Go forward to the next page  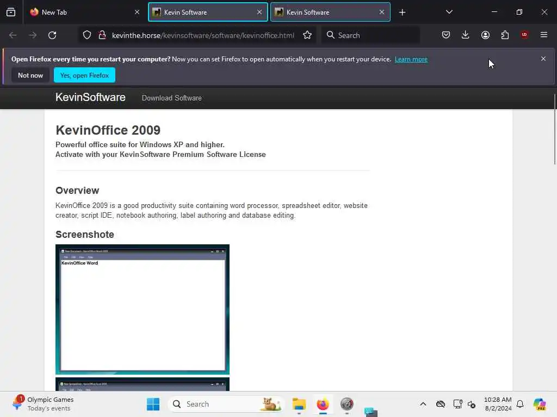[x=33, y=35]
